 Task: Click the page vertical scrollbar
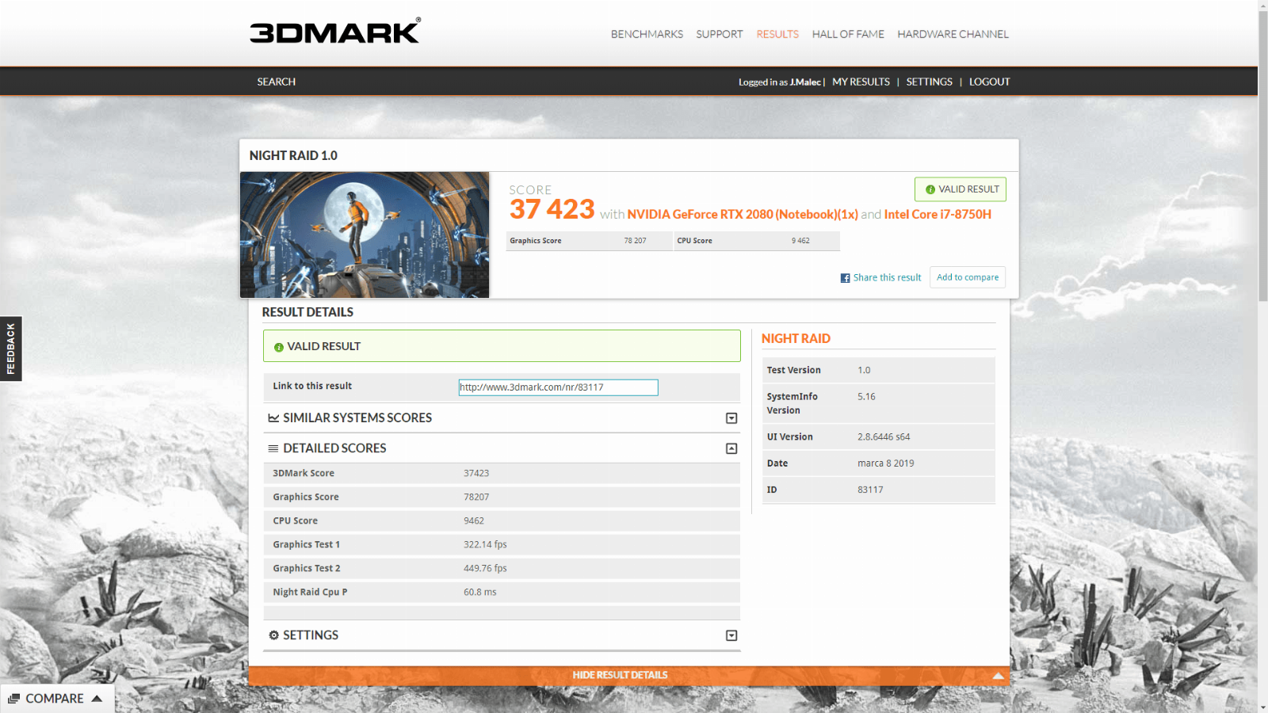tap(1262, 156)
